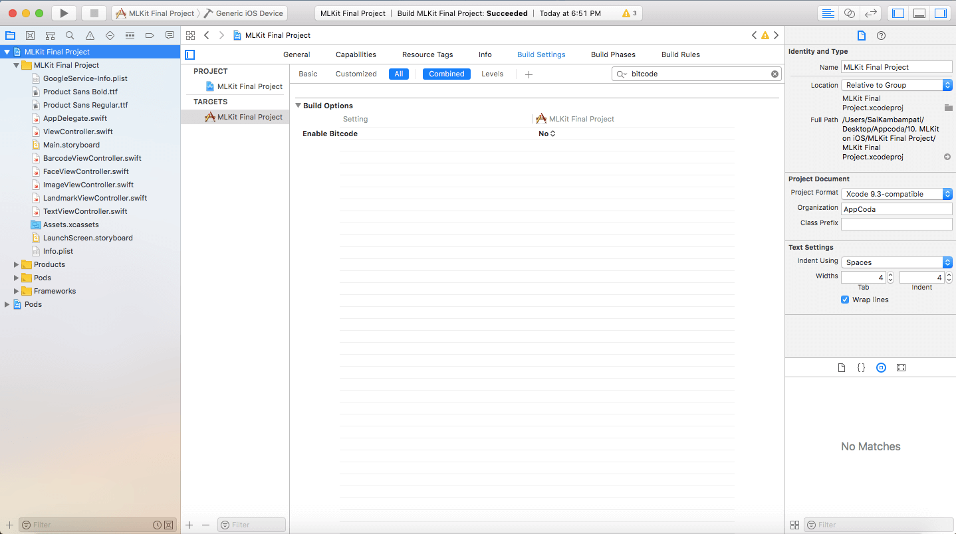Open the Find navigator magnifier icon

coord(70,35)
